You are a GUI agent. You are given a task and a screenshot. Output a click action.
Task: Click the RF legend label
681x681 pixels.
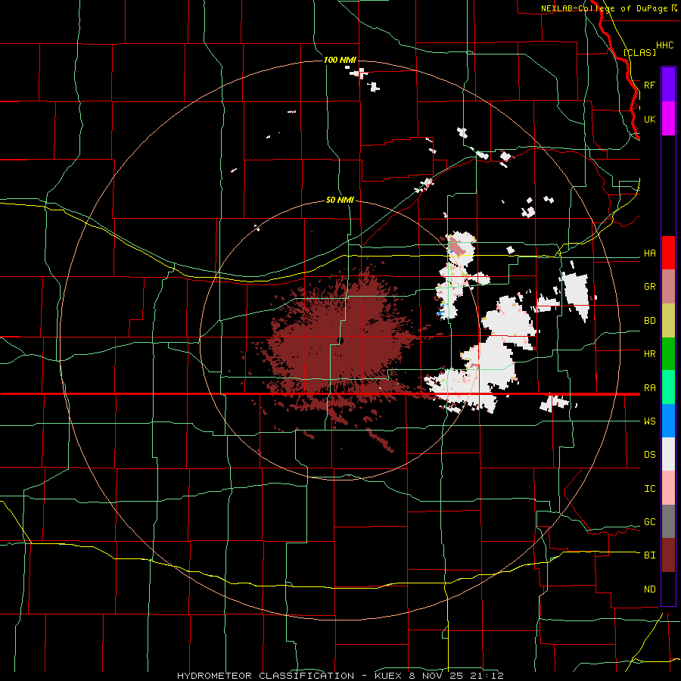click(649, 85)
